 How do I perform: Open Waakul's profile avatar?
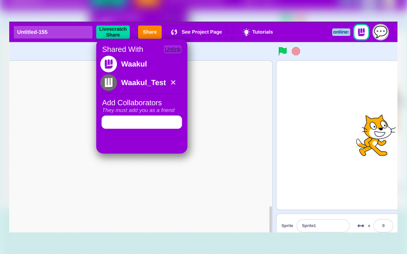[109, 64]
